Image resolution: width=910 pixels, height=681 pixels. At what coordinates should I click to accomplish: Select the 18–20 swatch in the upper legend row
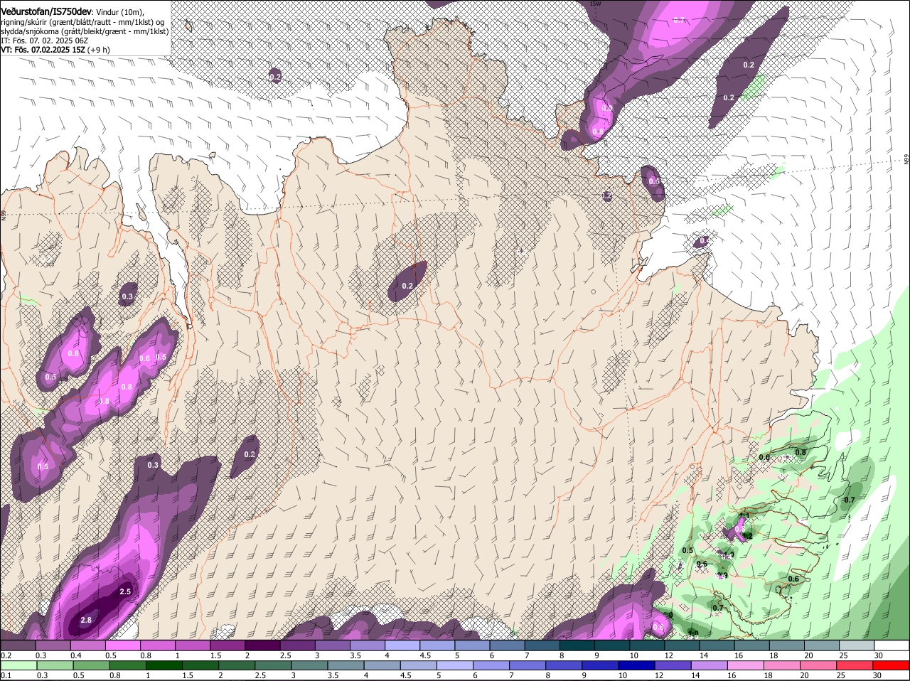(x=787, y=645)
